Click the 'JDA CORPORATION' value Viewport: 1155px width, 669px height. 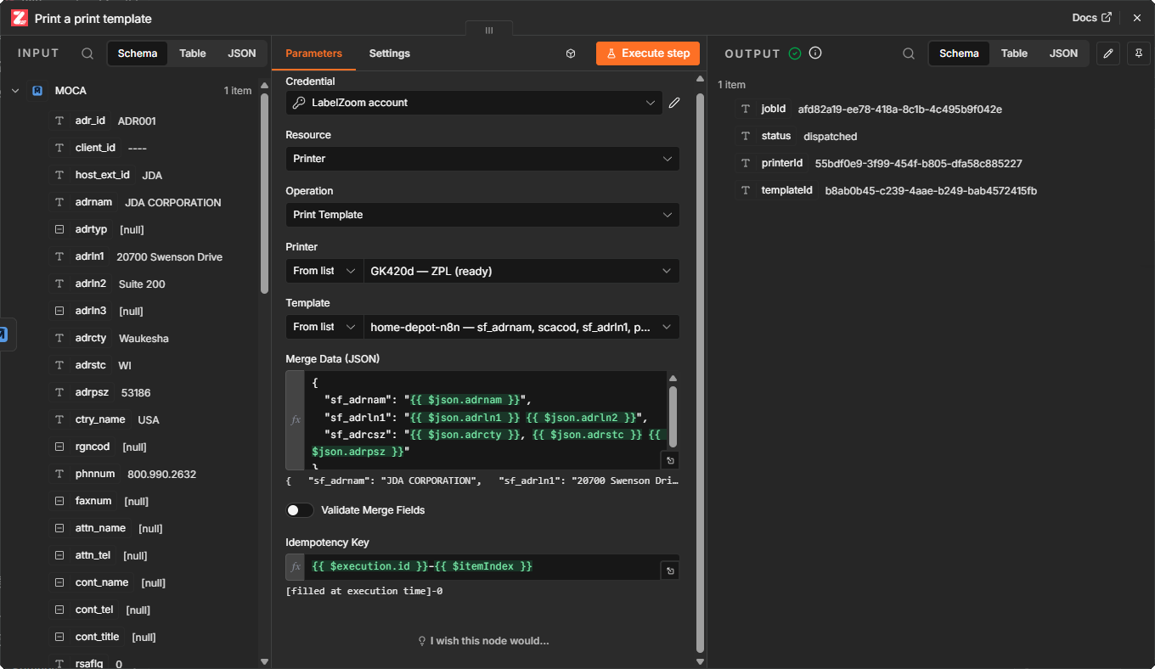pyautogui.click(x=173, y=202)
